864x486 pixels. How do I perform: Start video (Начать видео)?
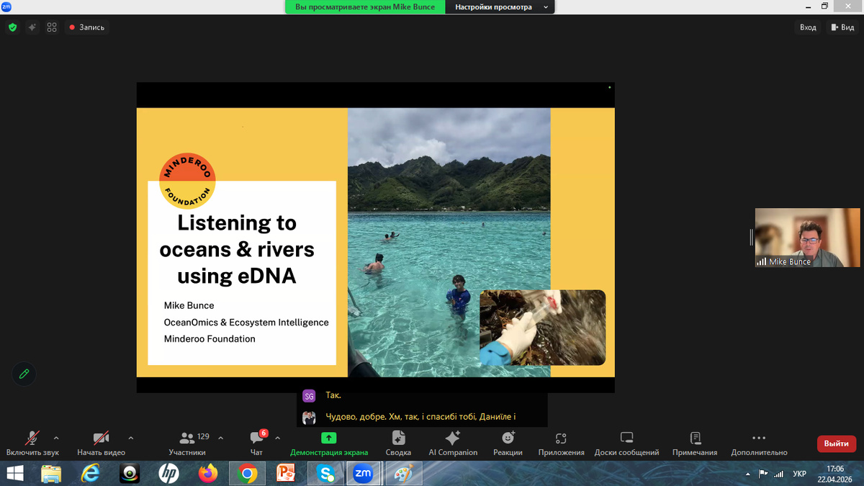click(101, 438)
